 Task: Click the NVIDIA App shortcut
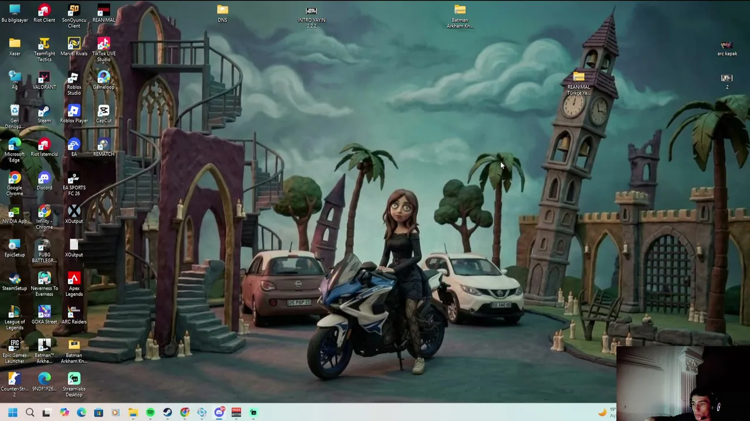coord(15,215)
